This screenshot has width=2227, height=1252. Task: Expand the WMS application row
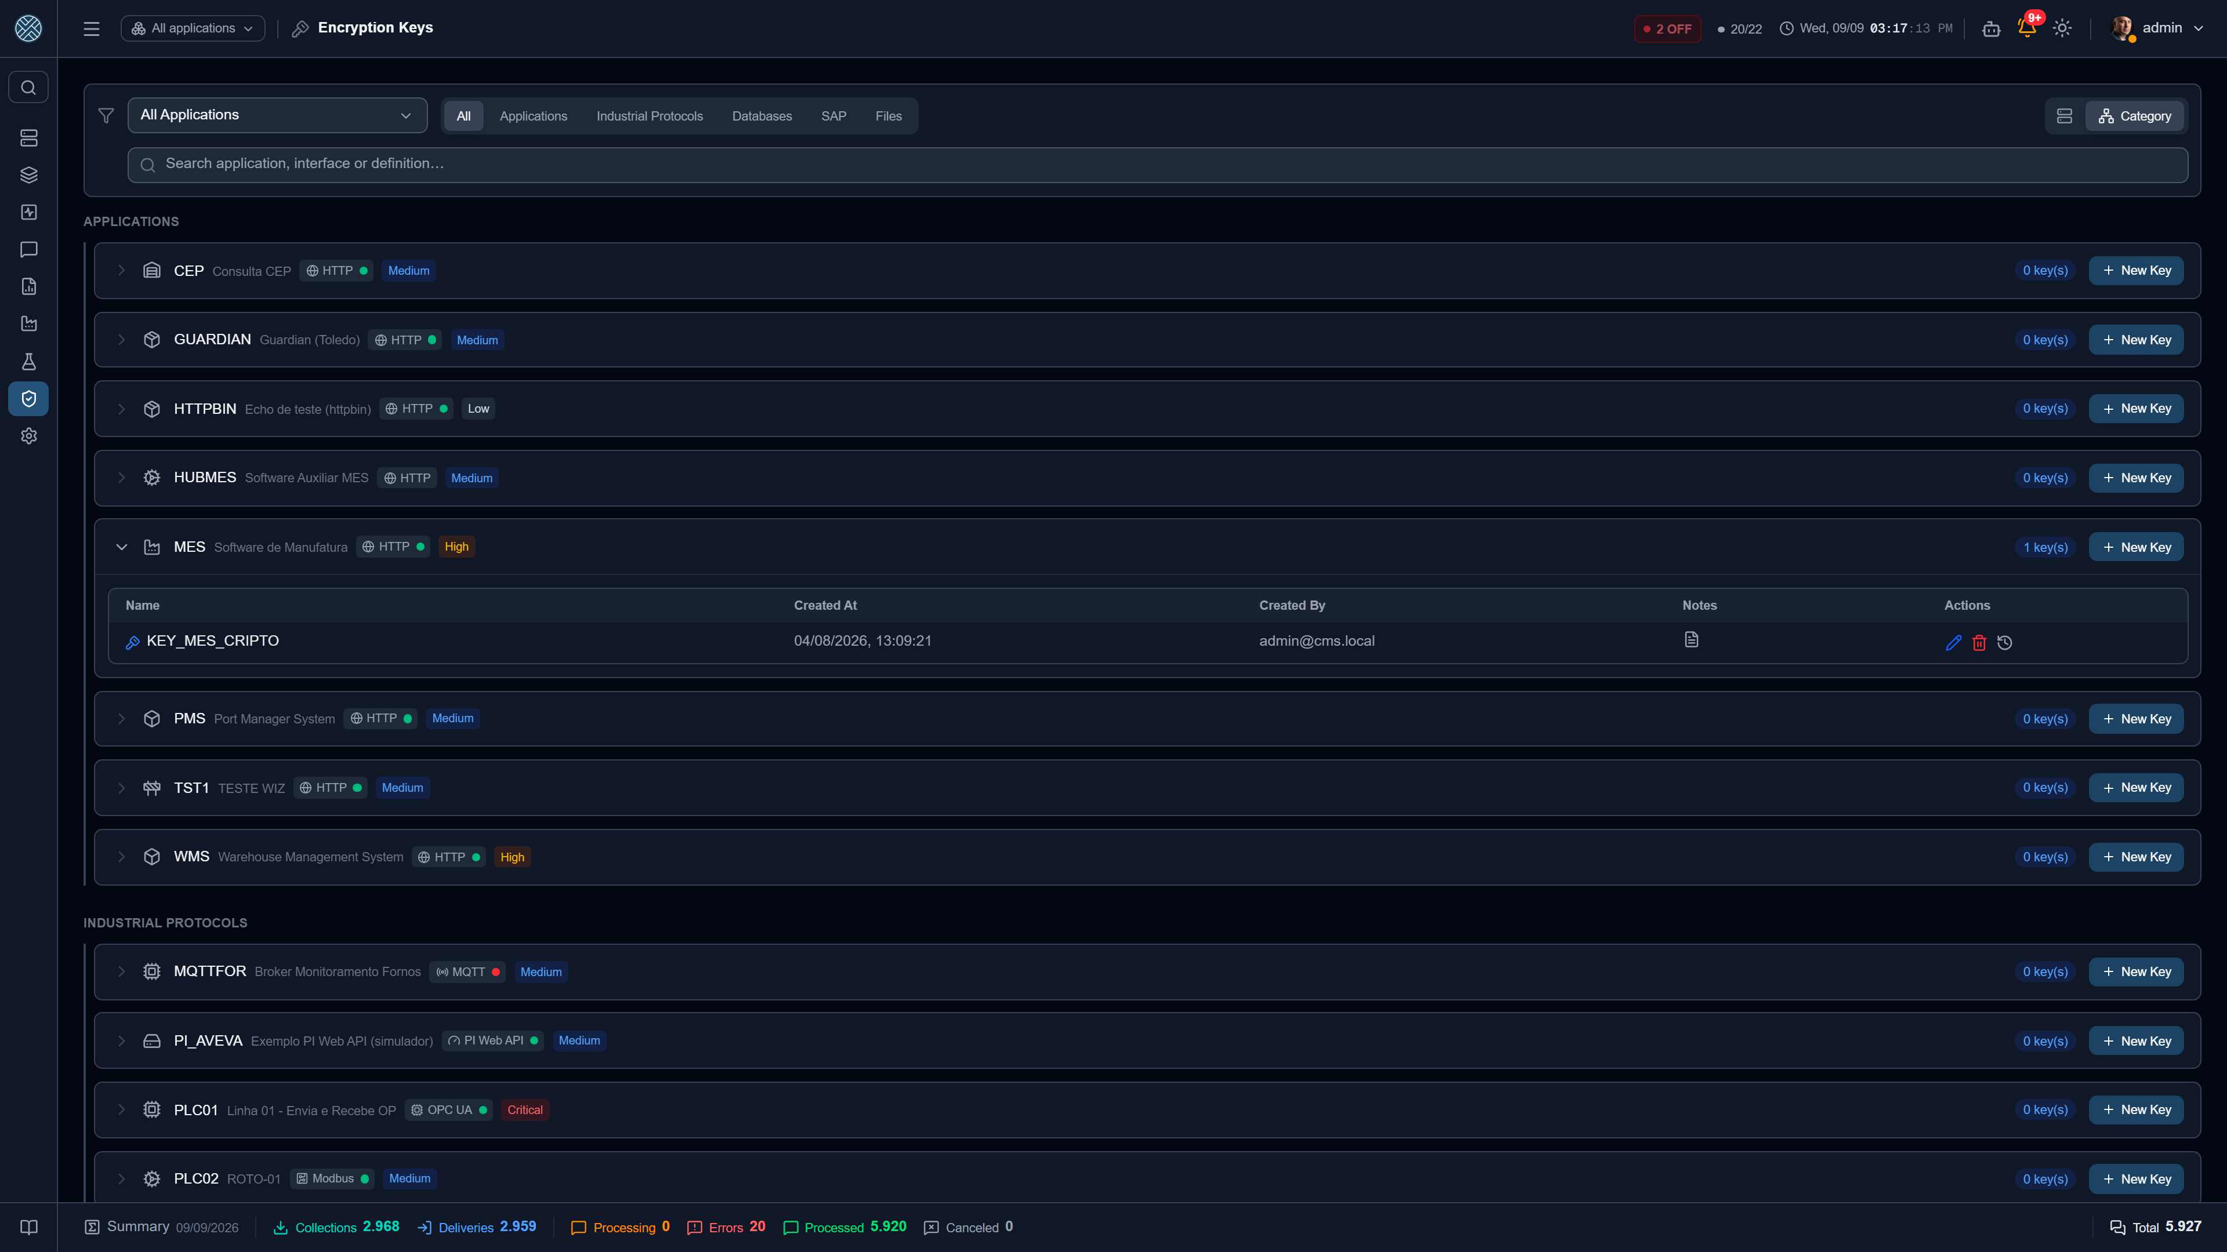tap(122, 857)
